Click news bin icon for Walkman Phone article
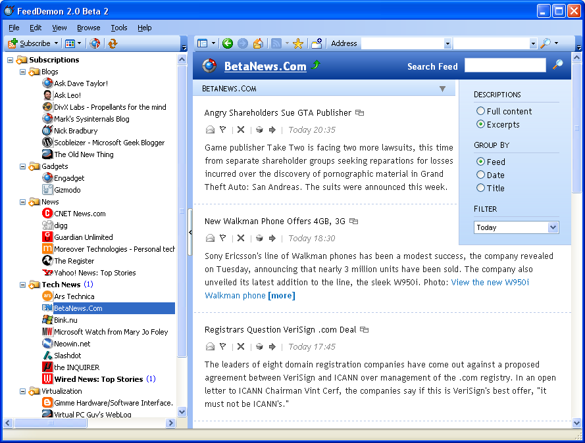The image size is (585, 443). [259, 238]
